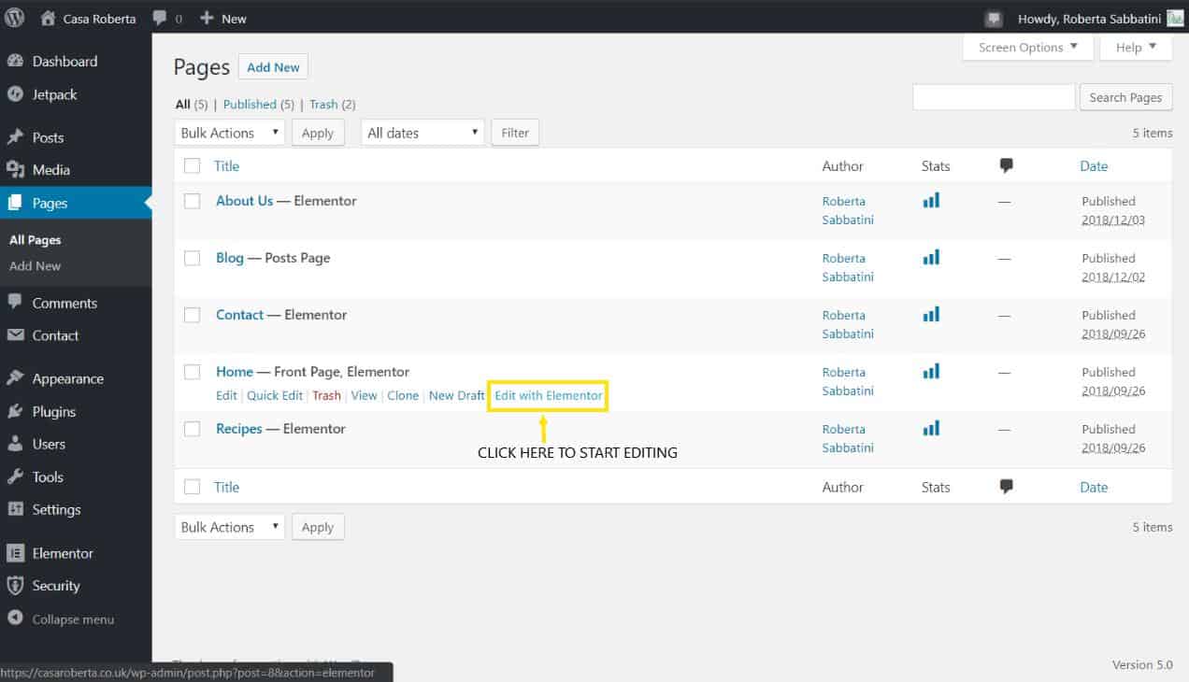Select the checkbox for the About Us page

192,200
